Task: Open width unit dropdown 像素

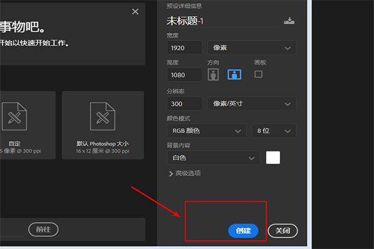Action: [252, 48]
